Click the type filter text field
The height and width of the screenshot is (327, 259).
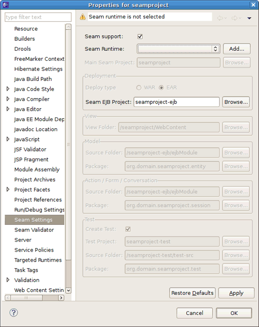[38, 17]
